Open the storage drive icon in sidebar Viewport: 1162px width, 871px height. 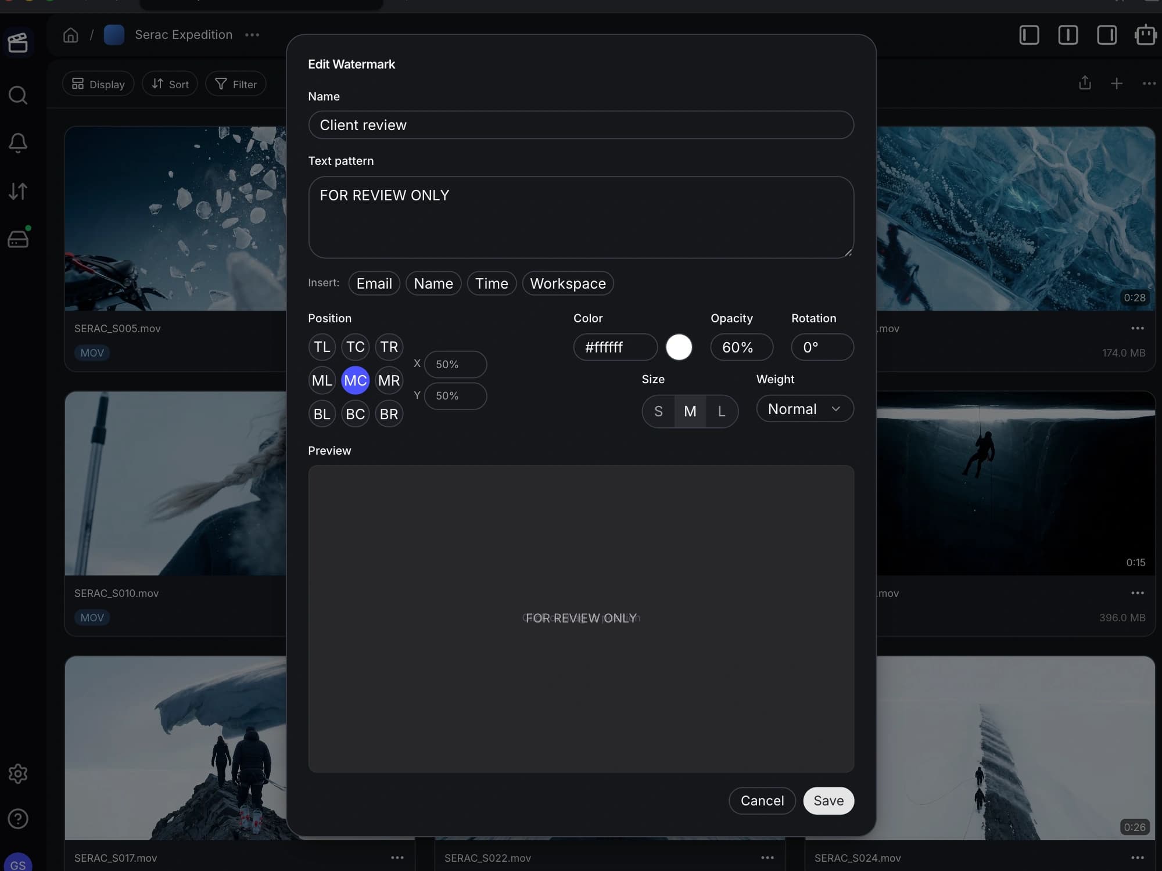click(x=18, y=239)
